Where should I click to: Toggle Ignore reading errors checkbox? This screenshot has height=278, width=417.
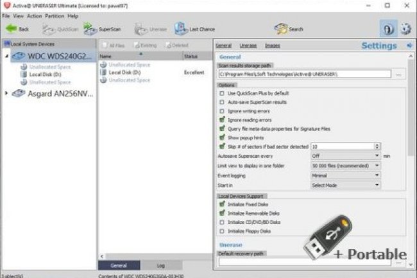(x=222, y=120)
